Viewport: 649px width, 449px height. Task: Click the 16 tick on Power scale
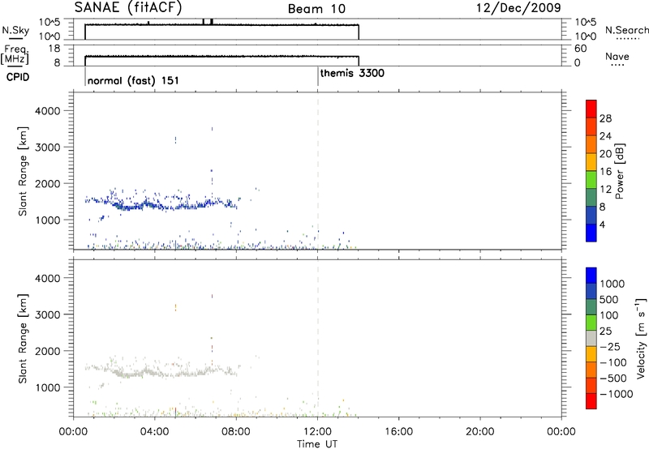coord(605,172)
